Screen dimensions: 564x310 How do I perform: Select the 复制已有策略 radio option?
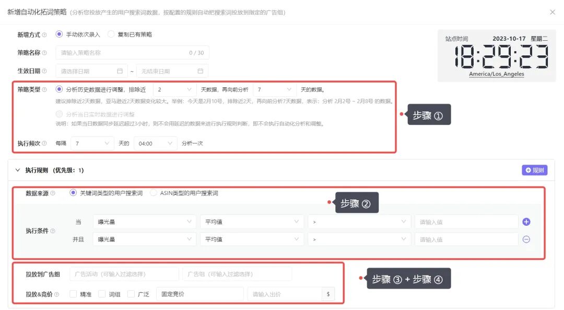111,35
